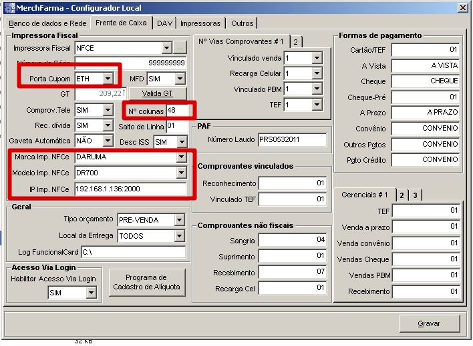The image size is (473, 346).
Task: Open Programa de Cadastro de Alíquota
Action: click(x=146, y=282)
